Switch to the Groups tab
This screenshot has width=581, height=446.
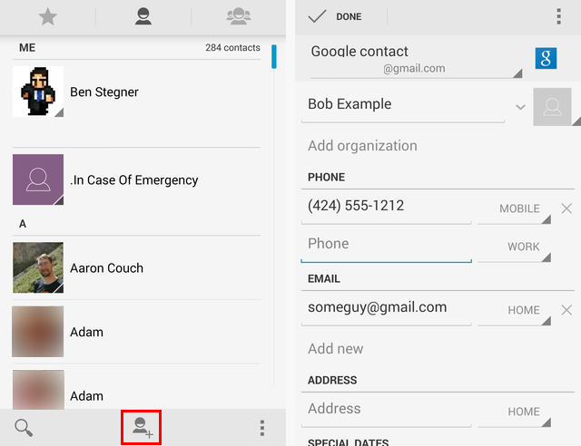238,17
